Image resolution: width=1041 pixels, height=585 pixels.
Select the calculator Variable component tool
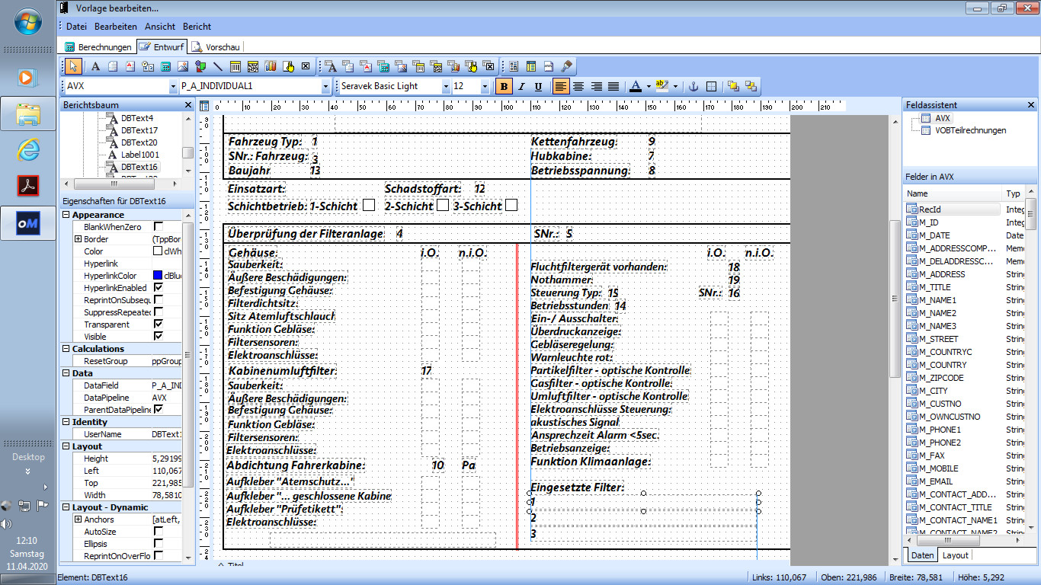[x=165, y=66]
